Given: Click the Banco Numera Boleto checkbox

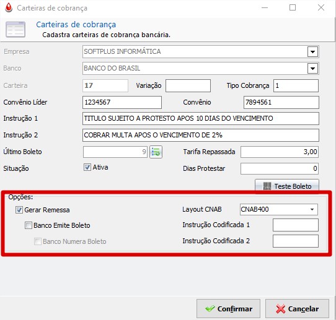Looking at the screenshot, I should pyautogui.click(x=38, y=241).
